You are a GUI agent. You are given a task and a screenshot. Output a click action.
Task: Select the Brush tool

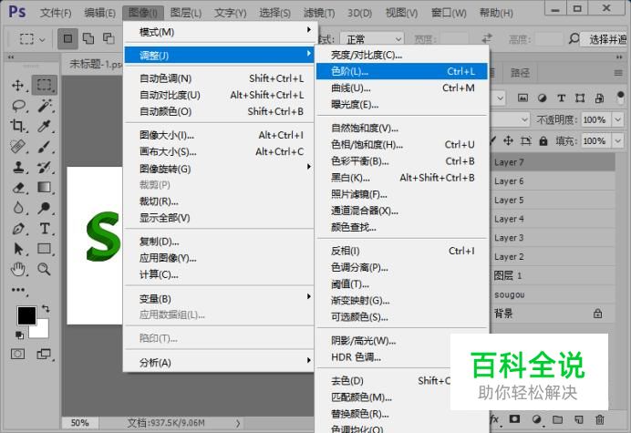coord(45,147)
